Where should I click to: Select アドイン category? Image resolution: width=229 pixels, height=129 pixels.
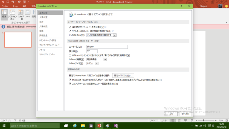pos(50,50)
